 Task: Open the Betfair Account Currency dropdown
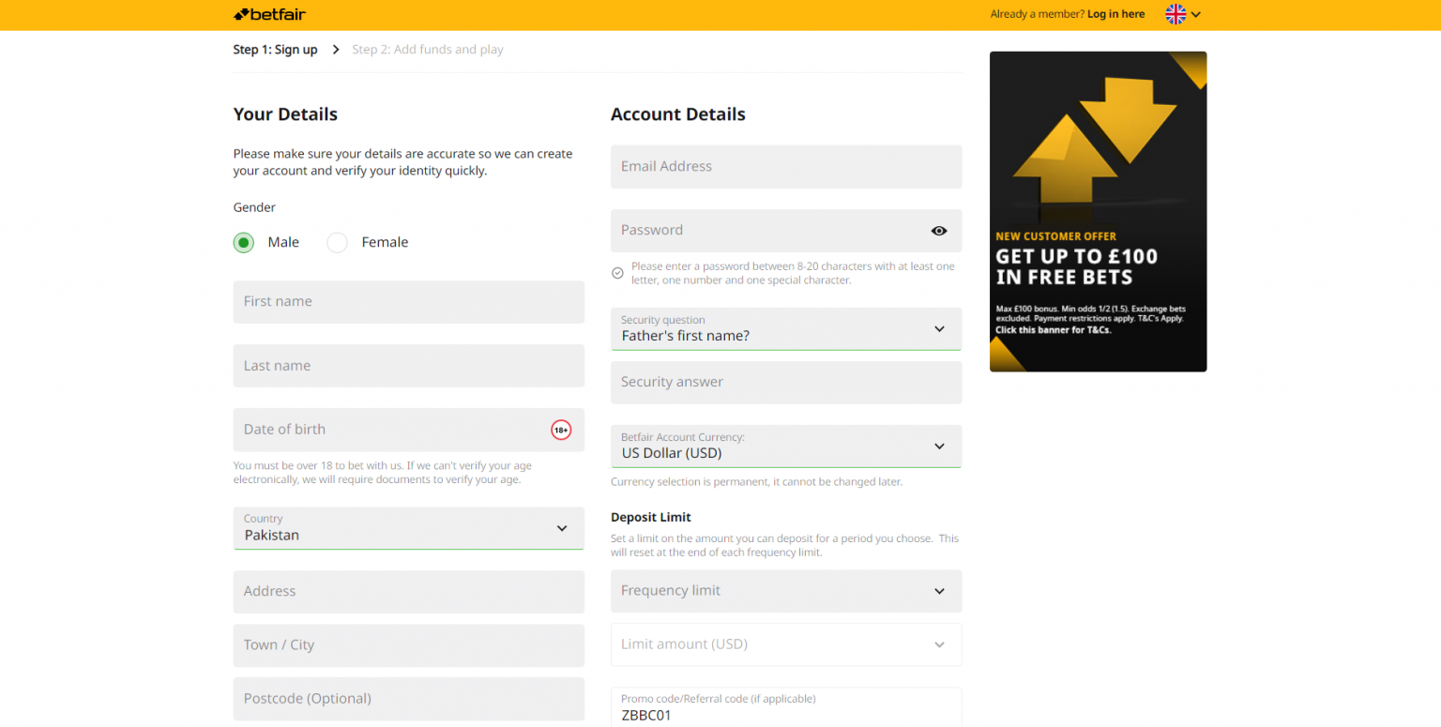[786, 446]
